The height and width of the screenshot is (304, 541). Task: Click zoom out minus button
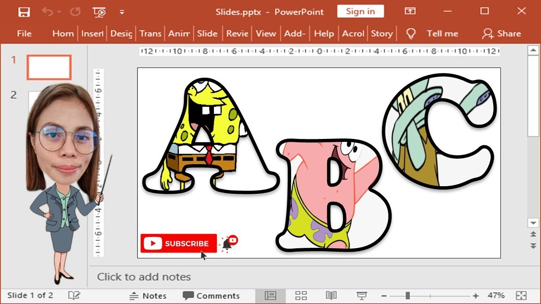pyautogui.click(x=384, y=296)
